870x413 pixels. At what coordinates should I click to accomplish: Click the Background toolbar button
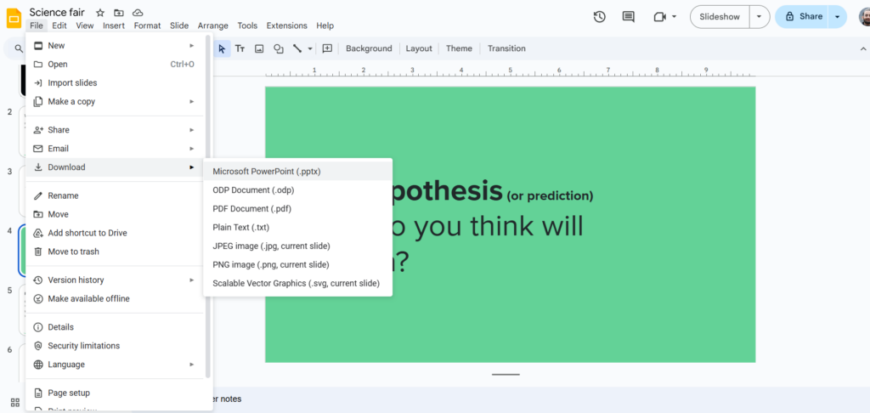[x=369, y=48]
